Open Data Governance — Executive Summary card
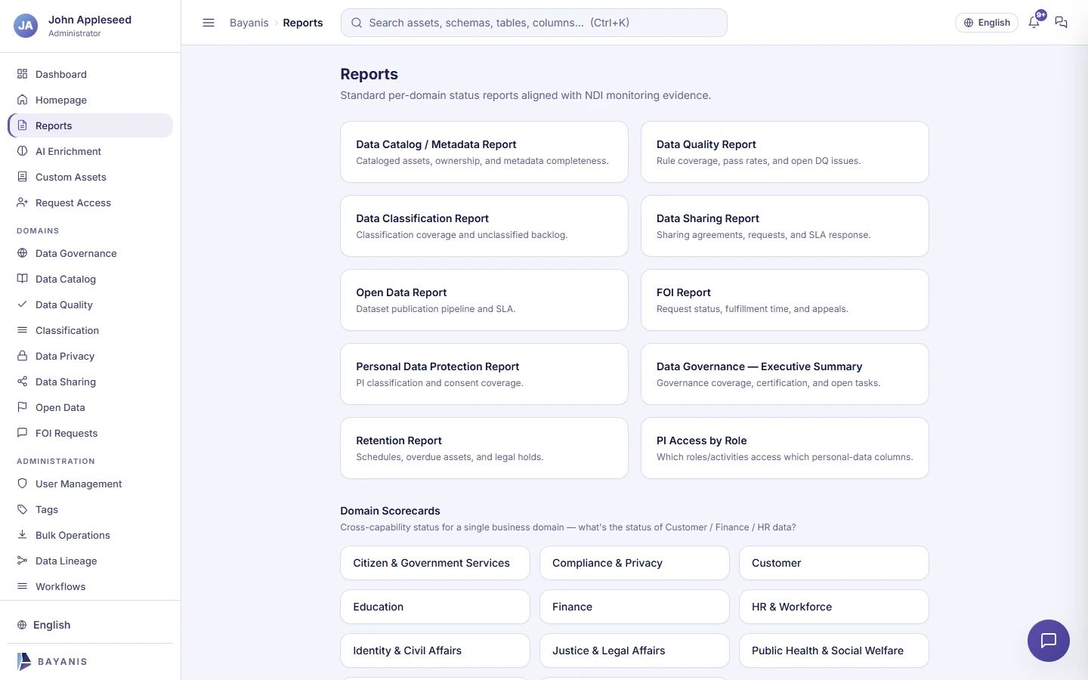This screenshot has width=1088, height=680. click(785, 374)
